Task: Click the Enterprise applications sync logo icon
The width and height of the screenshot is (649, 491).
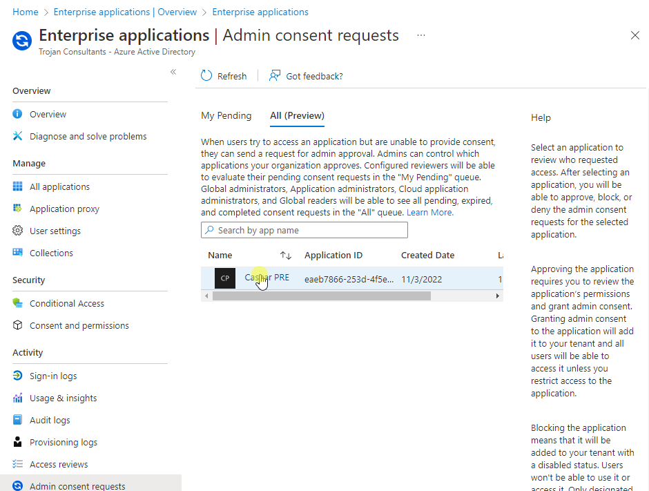Action: point(22,41)
